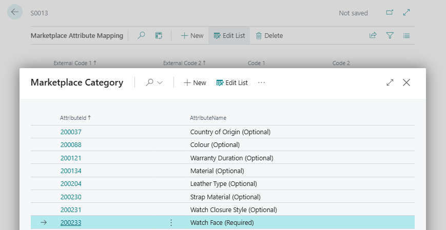Screen dimensions: 446x230
Task: Open page in new window icon
Action: tap(390, 13)
